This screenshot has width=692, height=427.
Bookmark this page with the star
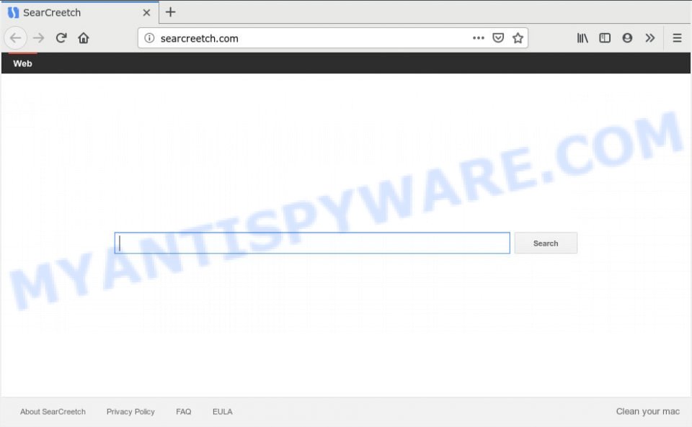point(518,38)
